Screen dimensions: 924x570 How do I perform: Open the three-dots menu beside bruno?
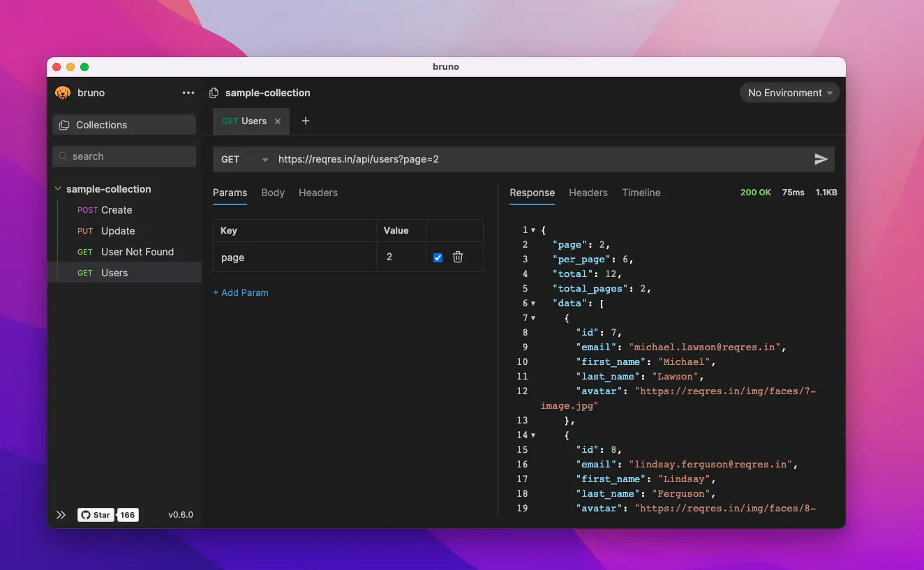188,93
